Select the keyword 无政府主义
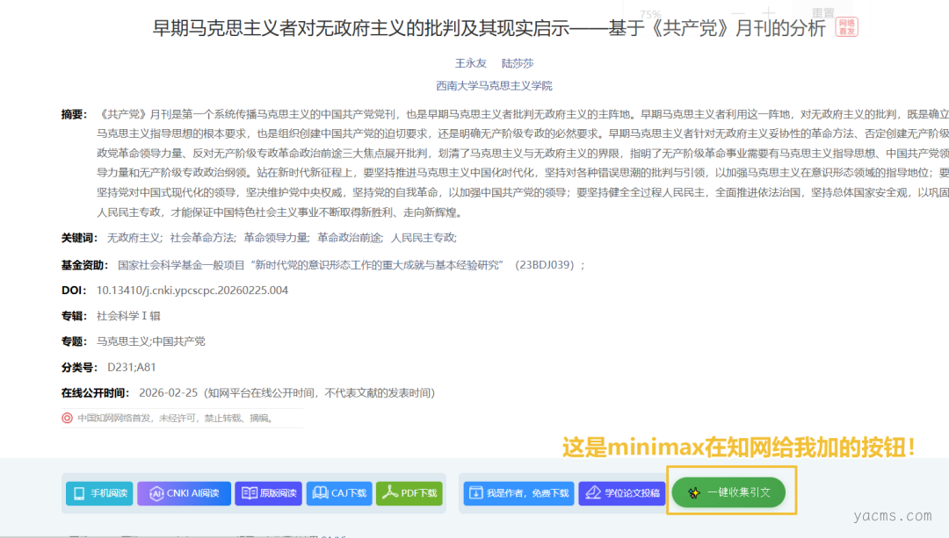 pos(134,237)
